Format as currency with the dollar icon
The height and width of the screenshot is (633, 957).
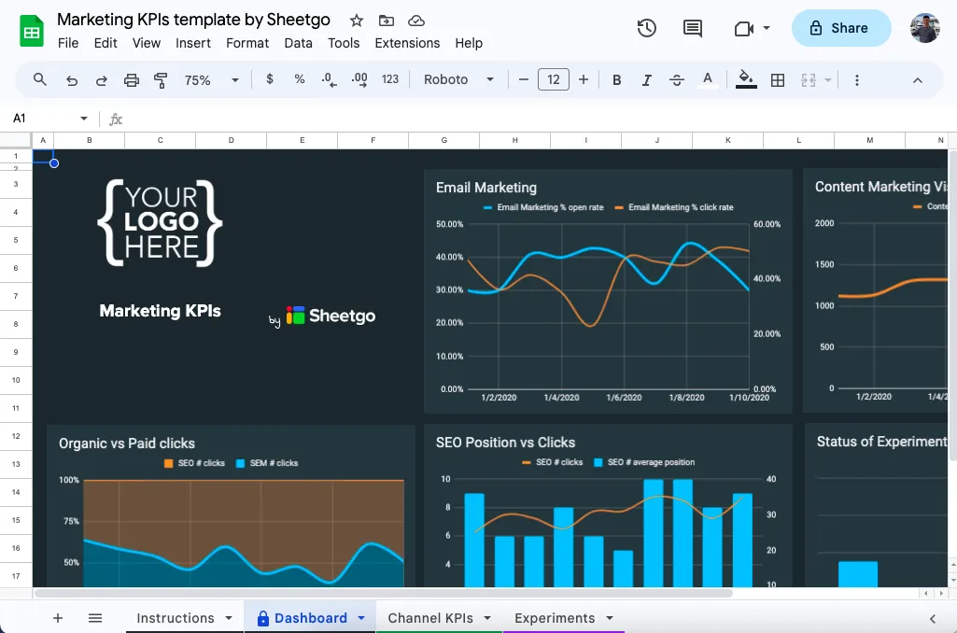(270, 79)
